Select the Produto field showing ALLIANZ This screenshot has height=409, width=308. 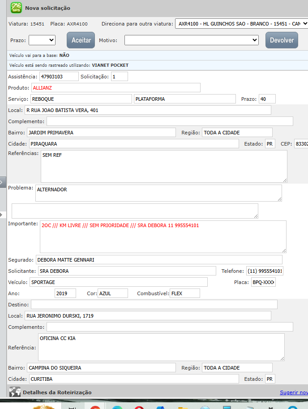[x=115, y=88]
